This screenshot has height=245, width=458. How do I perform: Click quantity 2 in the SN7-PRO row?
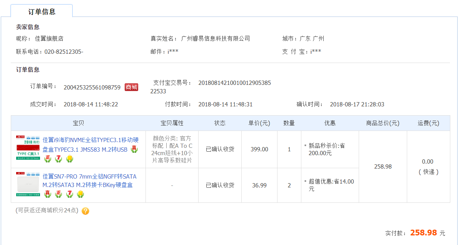point(289,185)
